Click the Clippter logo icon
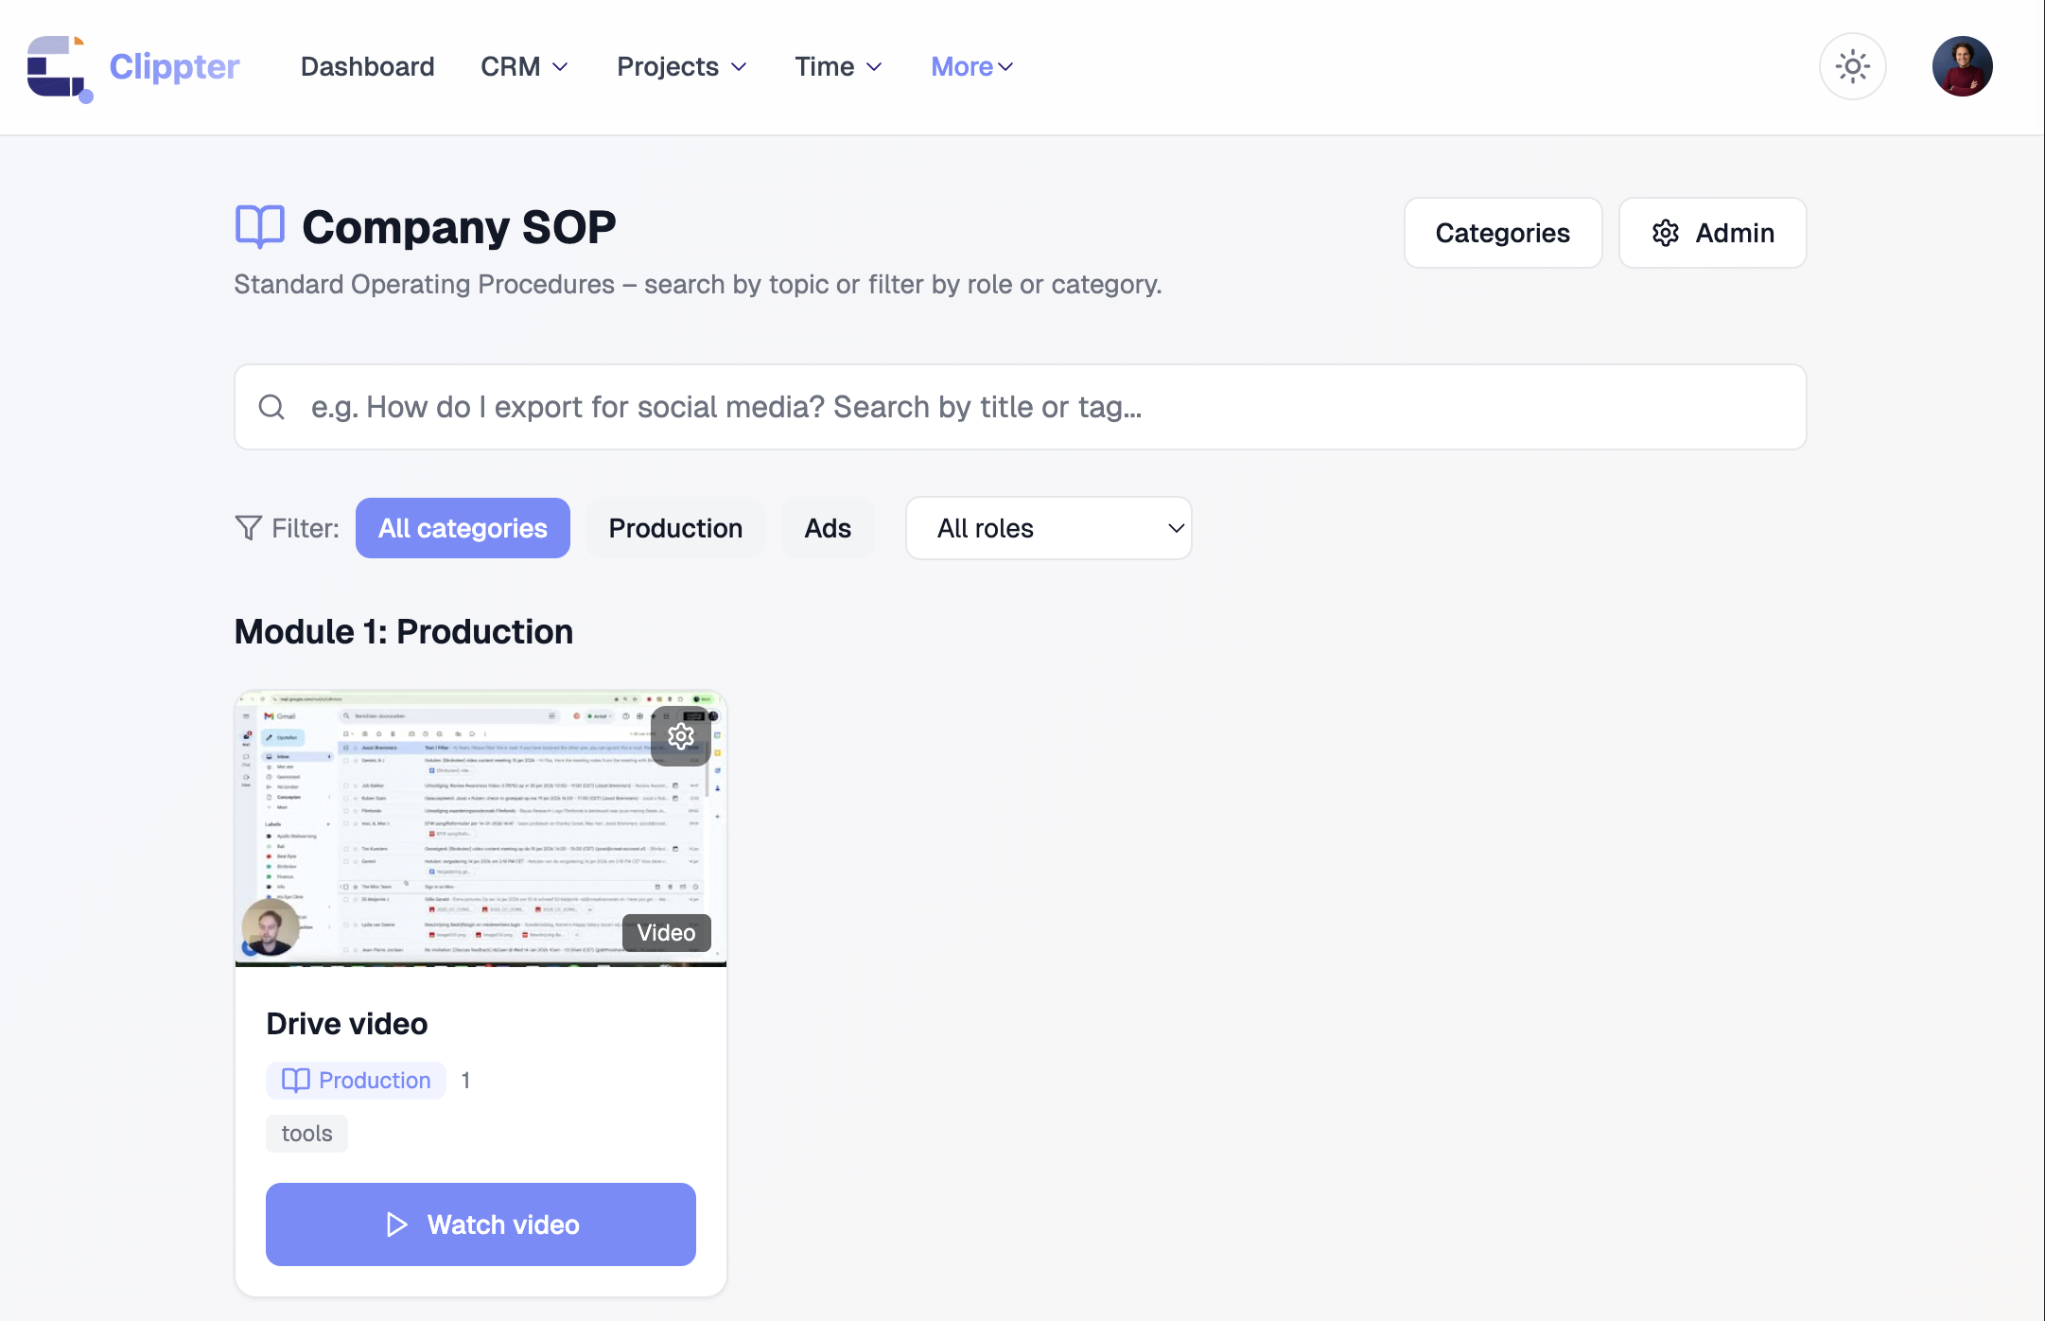This screenshot has height=1321, width=2045. 59,67
